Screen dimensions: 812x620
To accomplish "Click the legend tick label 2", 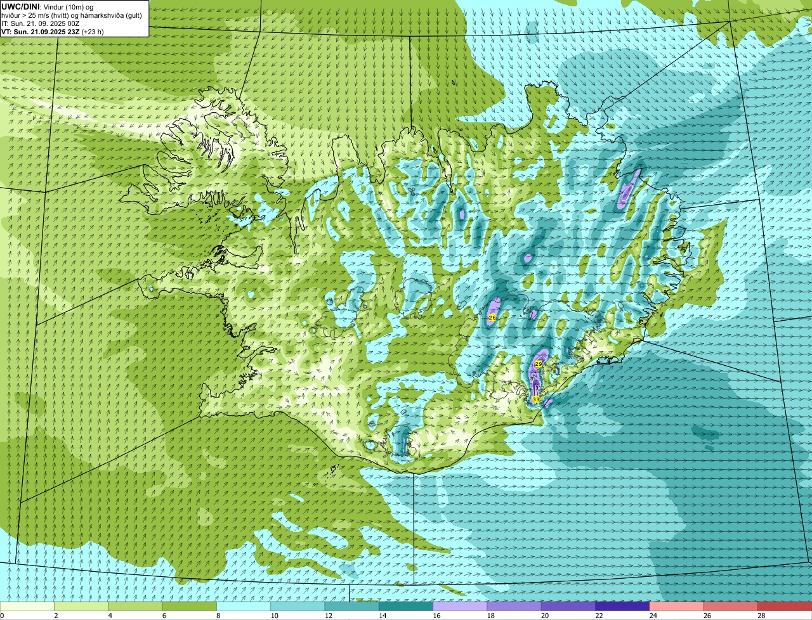I will [x=56, y=616].
